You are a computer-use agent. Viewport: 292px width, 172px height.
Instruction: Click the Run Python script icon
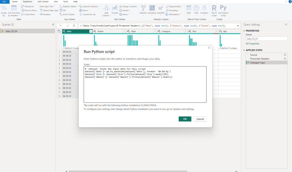[223, 8]
